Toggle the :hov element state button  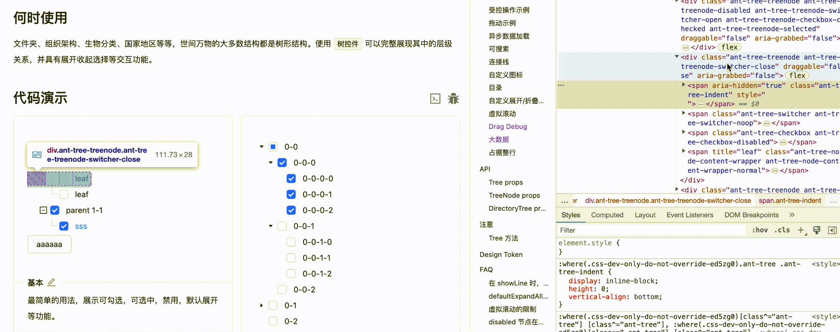click(760, 230)
